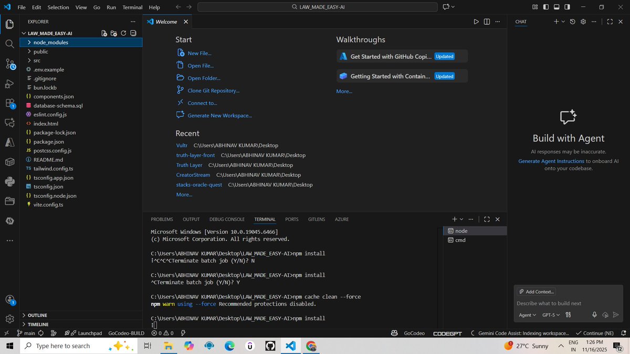Screen dimensions: 630x354
Task: Switch to the PROBLEMS tab
Action: tap(162, 219)
